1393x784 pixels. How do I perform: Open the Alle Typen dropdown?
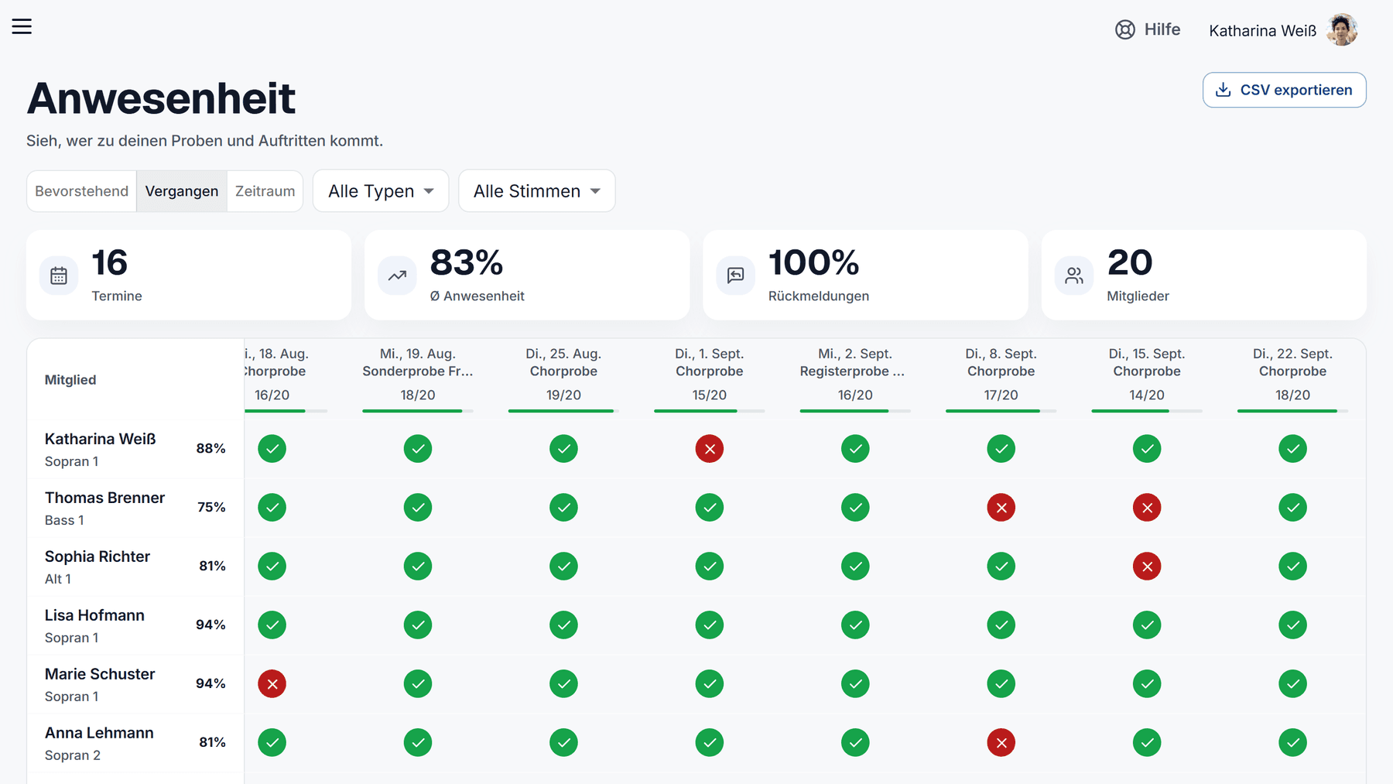coord(381,191)
